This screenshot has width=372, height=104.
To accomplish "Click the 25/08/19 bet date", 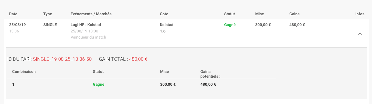I will tap(18, 25).
